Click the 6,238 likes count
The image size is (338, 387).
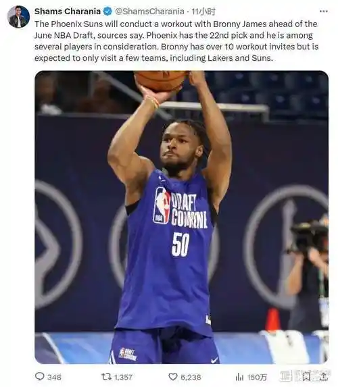tap(191, 377)
